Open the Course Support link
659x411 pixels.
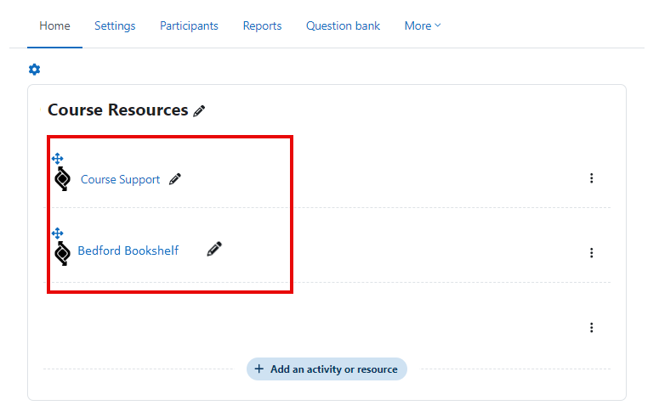pyautogui.click(x=120, y=180)
